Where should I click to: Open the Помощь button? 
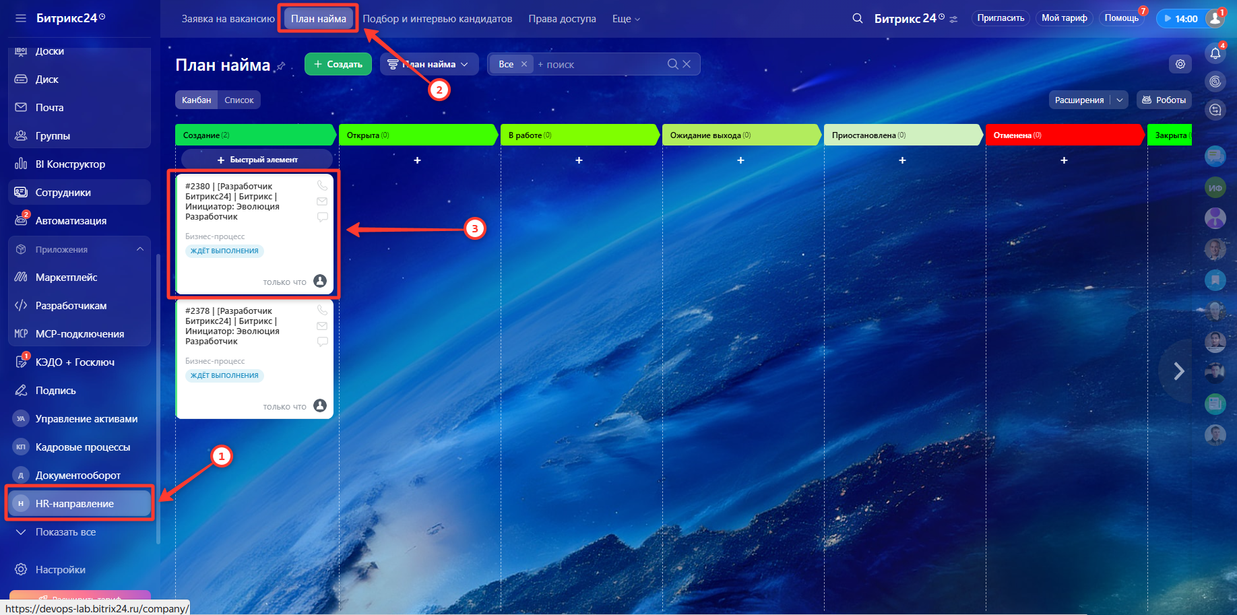pos(1122,18)
